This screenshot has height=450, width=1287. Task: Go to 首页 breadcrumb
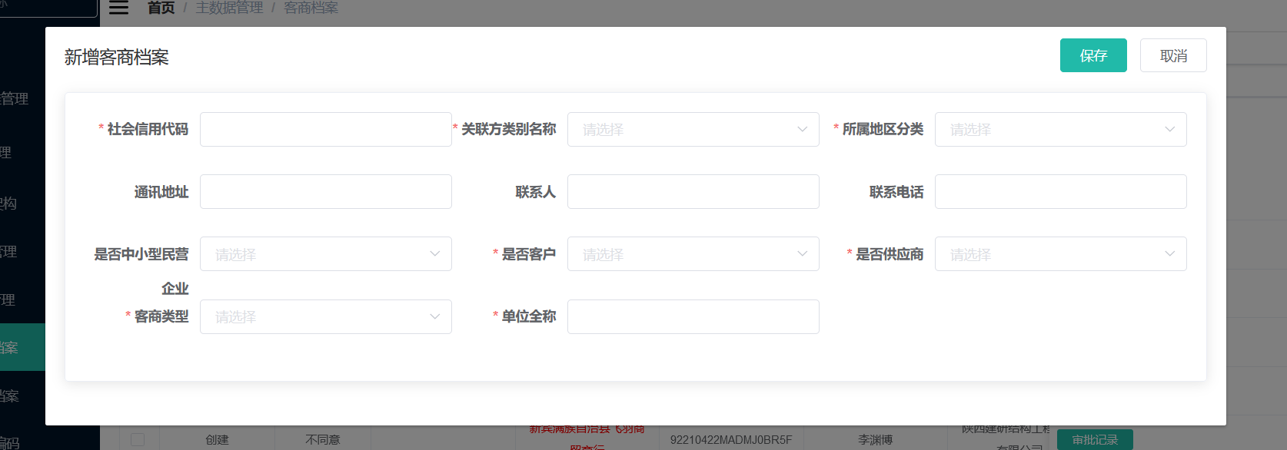(x=161, y=8)
